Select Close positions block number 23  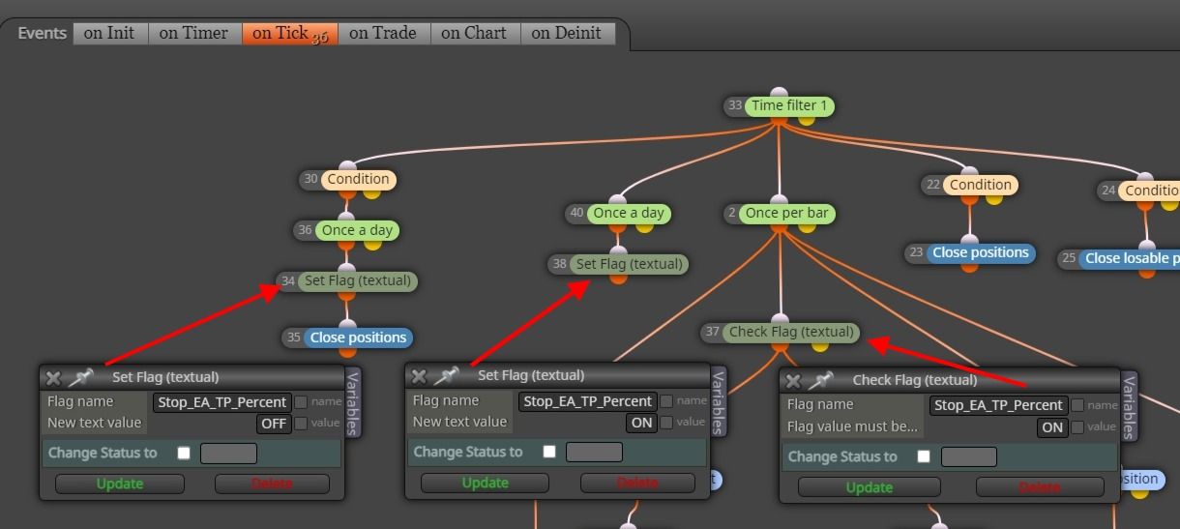point(980,252)
